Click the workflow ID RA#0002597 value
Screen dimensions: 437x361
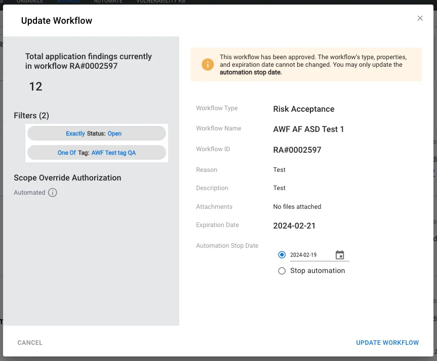(297, 150)
